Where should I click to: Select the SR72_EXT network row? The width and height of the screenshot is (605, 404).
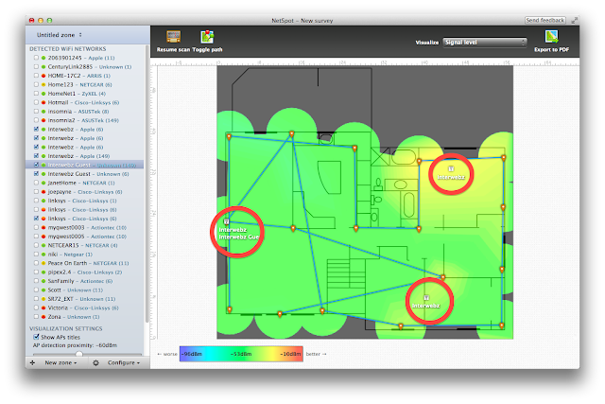point(85,299)
